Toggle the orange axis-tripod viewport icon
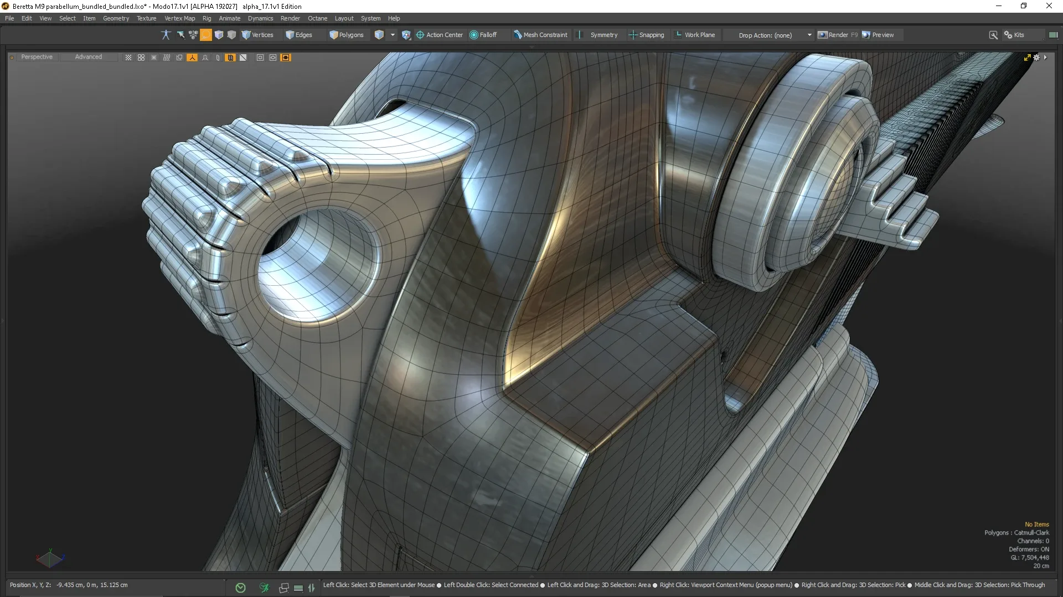Image resolution: width=1063 pixels, height=597 pixels. tap(192, 57)
